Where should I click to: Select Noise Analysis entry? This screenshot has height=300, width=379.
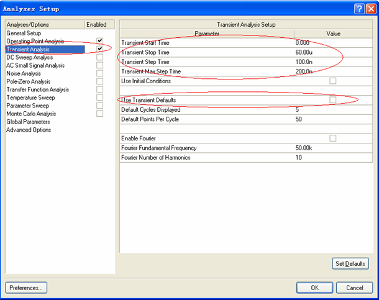[24, 73]
